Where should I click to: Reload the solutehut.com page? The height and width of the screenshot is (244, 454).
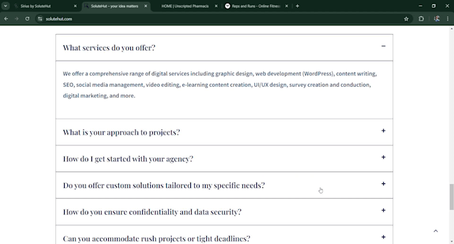[x=27, y=19]
